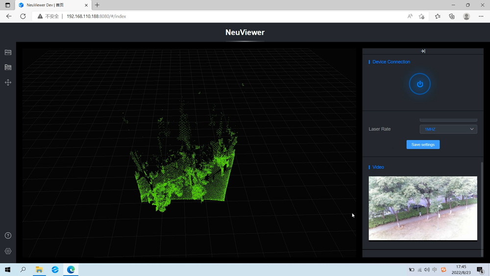Click the Laser Rate label

[x=379, y=129]
